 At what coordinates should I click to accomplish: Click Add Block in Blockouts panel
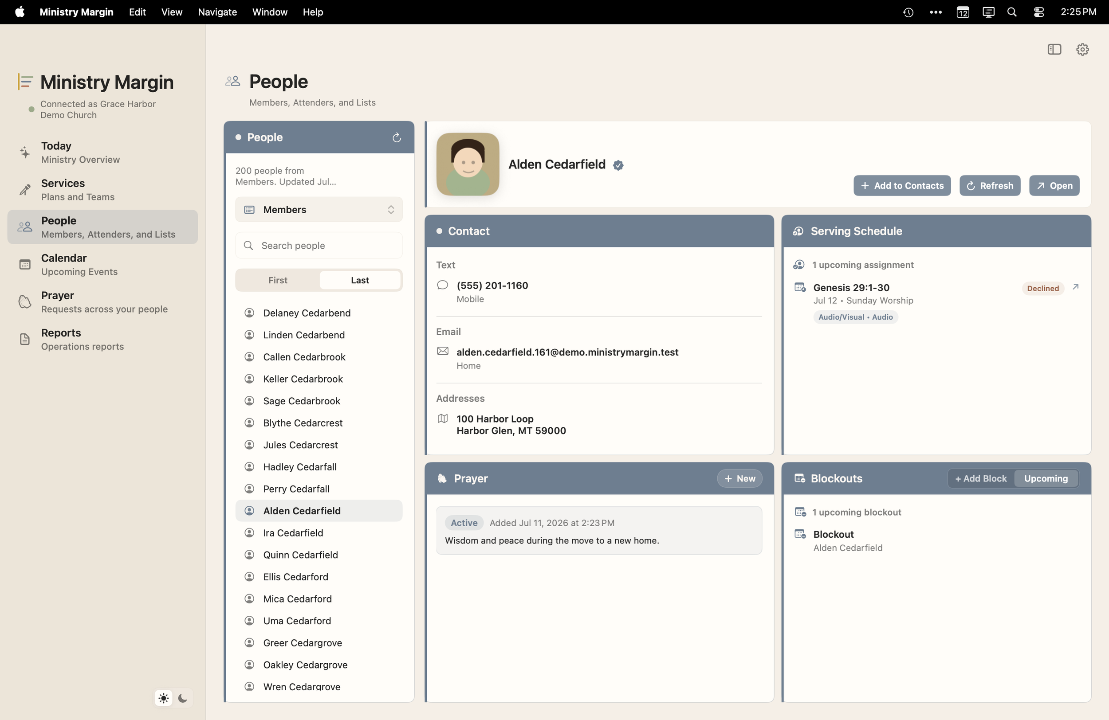pyautogui.click(x=981, y=478)
